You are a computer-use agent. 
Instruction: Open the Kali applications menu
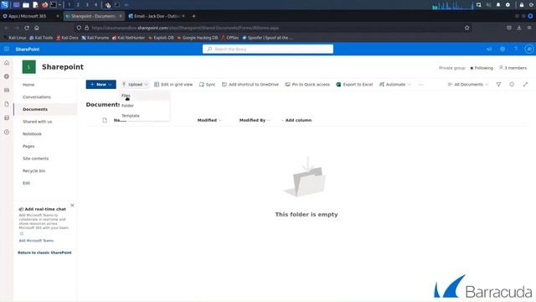pos(4,5)
